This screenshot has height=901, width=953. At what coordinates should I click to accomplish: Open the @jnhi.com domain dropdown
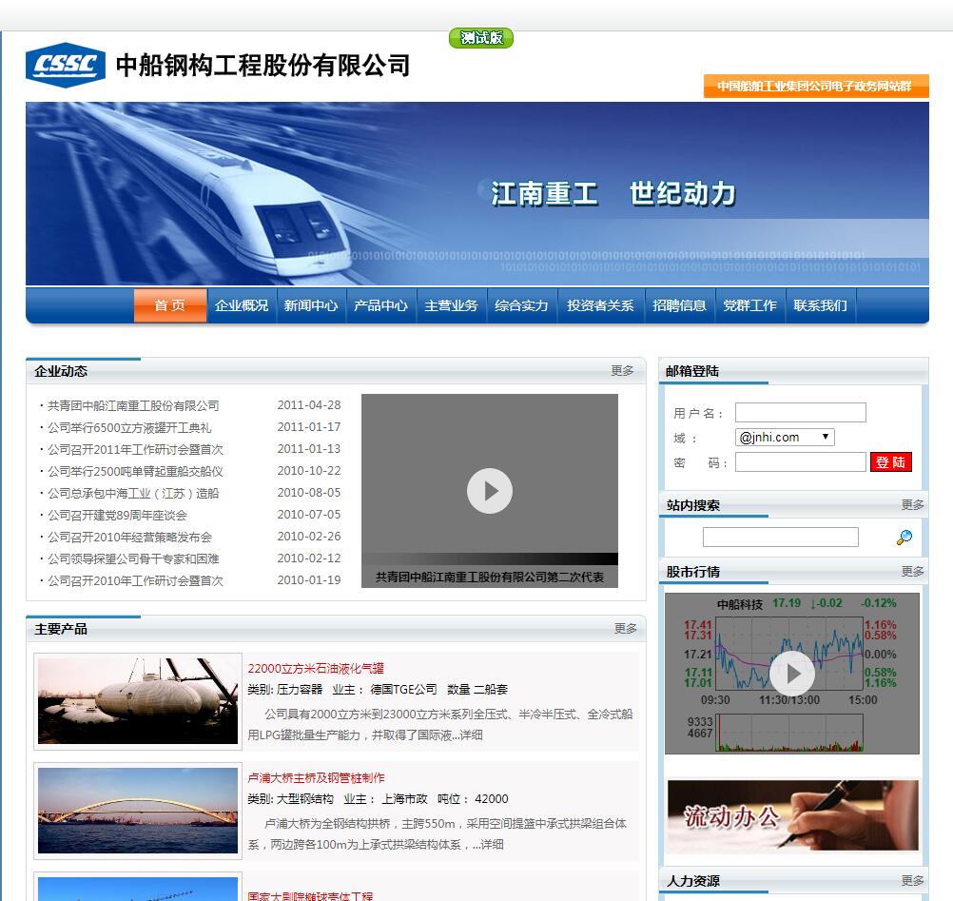coord(785,437)
